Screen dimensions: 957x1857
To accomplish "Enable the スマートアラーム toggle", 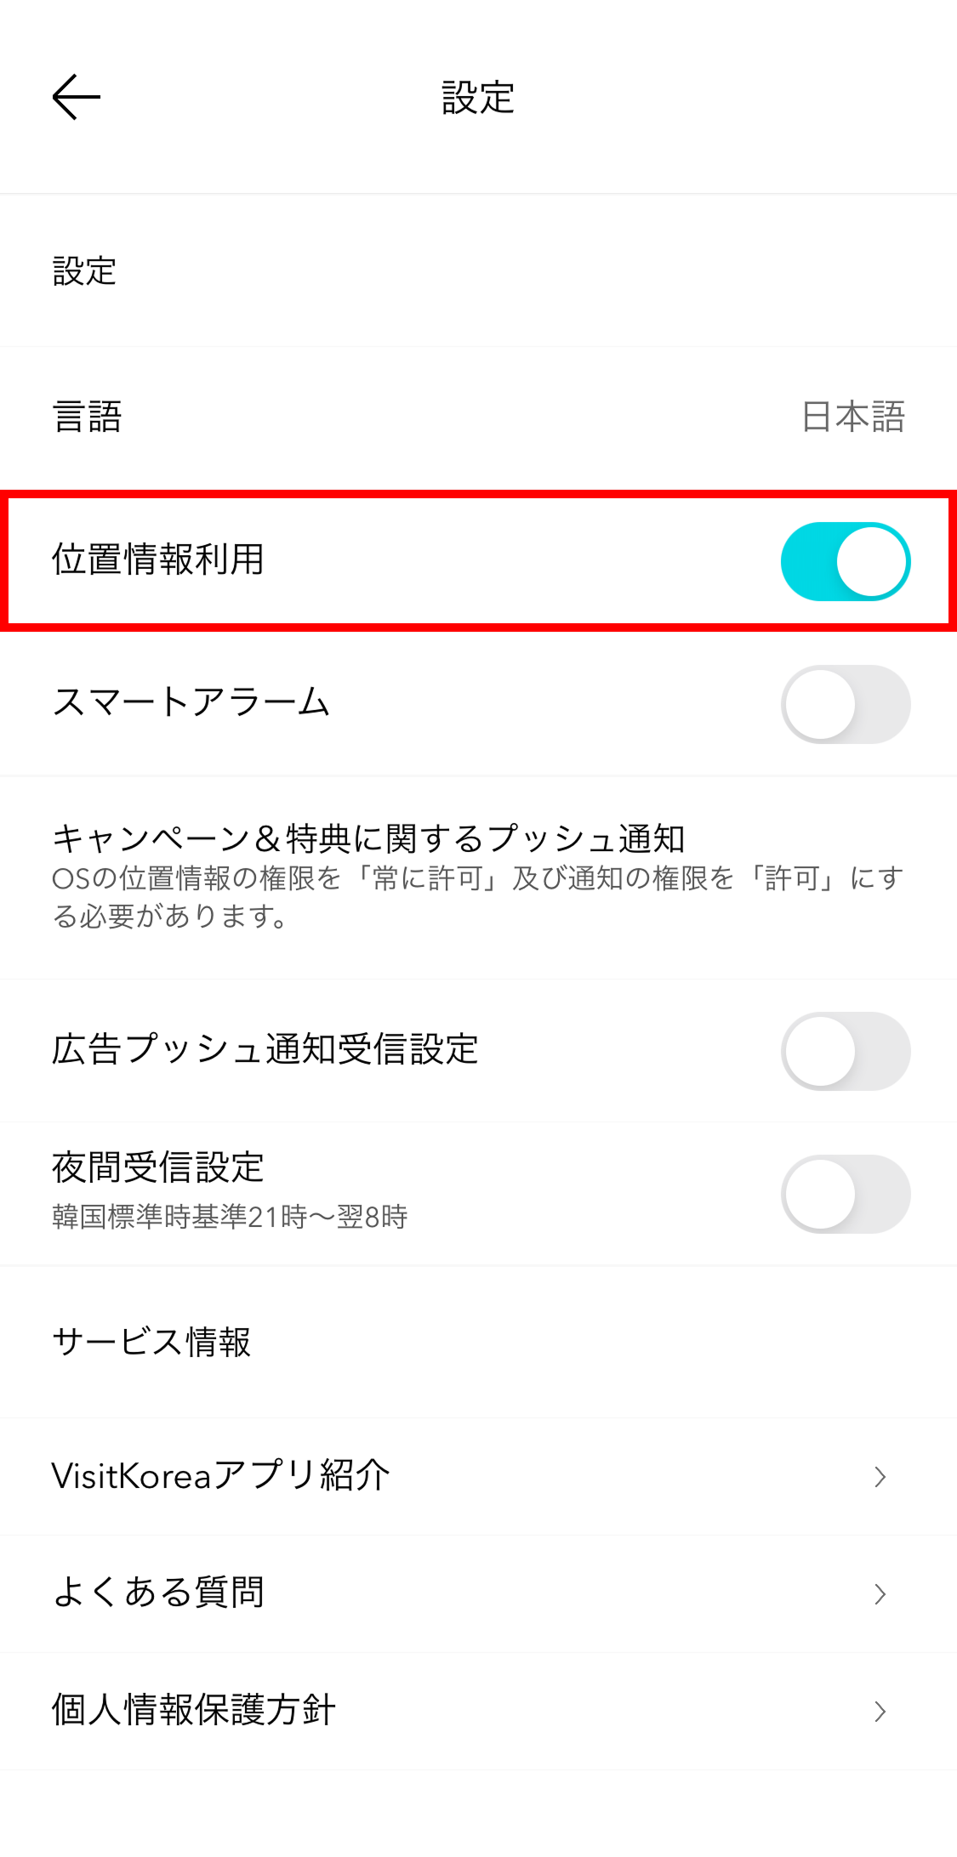I will click(x=846, y=704).
